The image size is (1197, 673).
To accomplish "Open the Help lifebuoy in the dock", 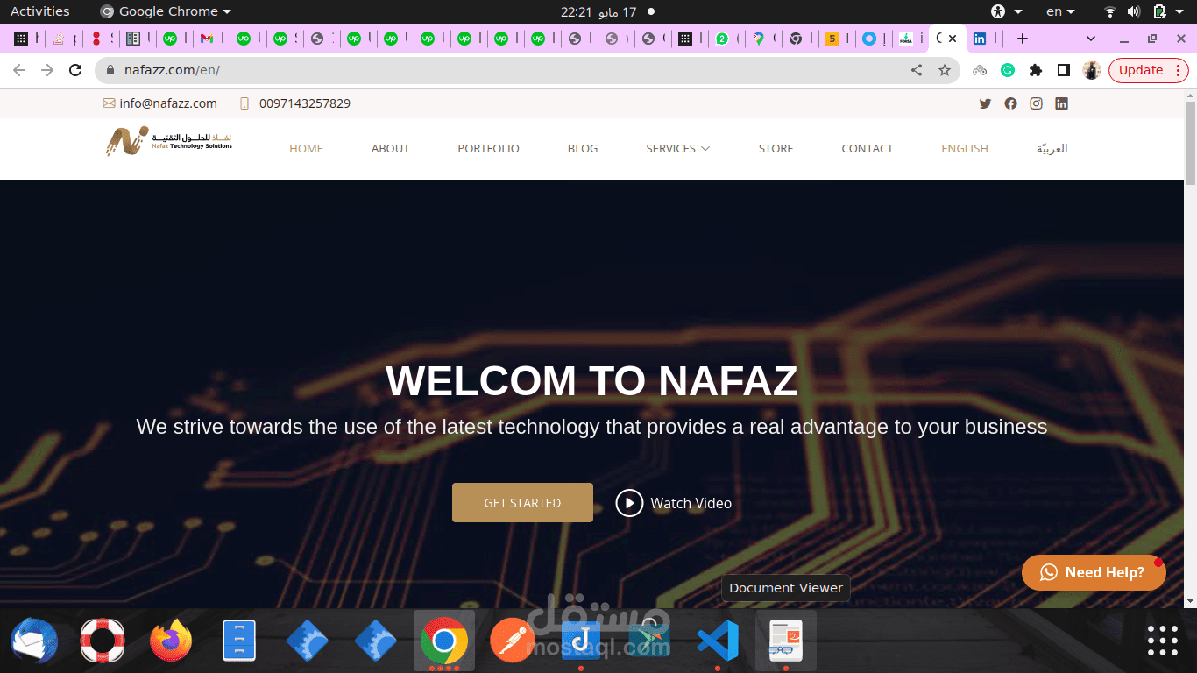I will tap(103, 641).
